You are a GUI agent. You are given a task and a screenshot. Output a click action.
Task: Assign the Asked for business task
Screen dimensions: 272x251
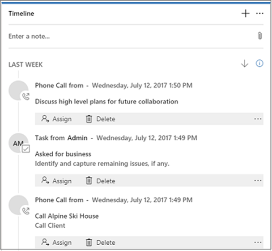click(56, 181)
